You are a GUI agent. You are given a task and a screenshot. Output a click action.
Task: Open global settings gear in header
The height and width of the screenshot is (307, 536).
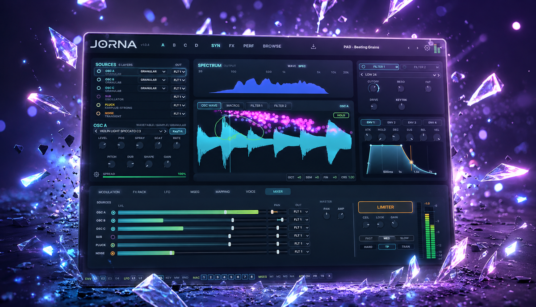(427, 48)
